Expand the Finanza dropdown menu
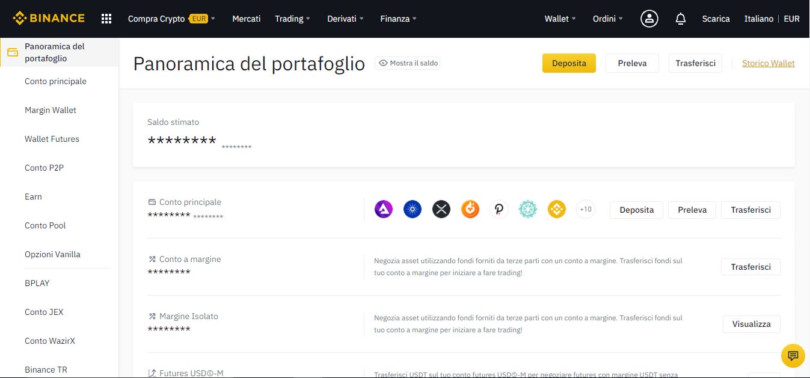Viewport: 810px width, 378px height. [x=398, y=19]
